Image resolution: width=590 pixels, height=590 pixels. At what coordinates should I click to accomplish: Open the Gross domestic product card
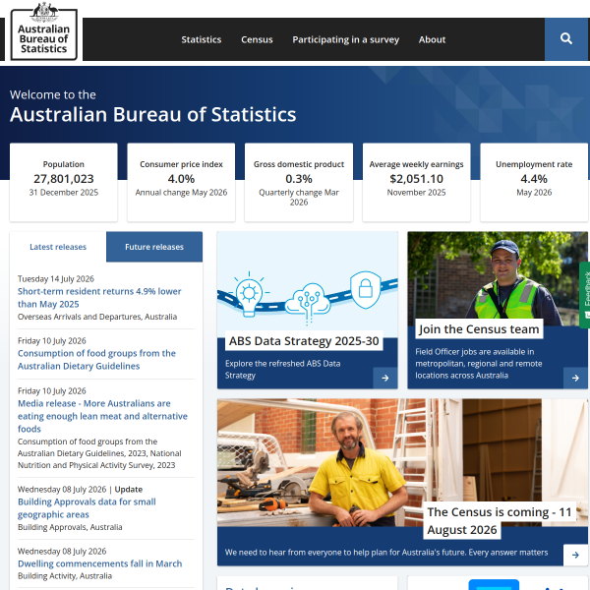tap(299, 183)
